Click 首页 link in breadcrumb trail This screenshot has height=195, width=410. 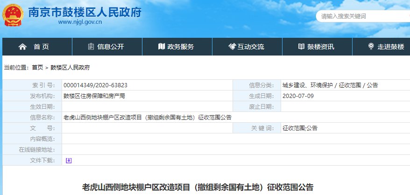tap(37, 68)
